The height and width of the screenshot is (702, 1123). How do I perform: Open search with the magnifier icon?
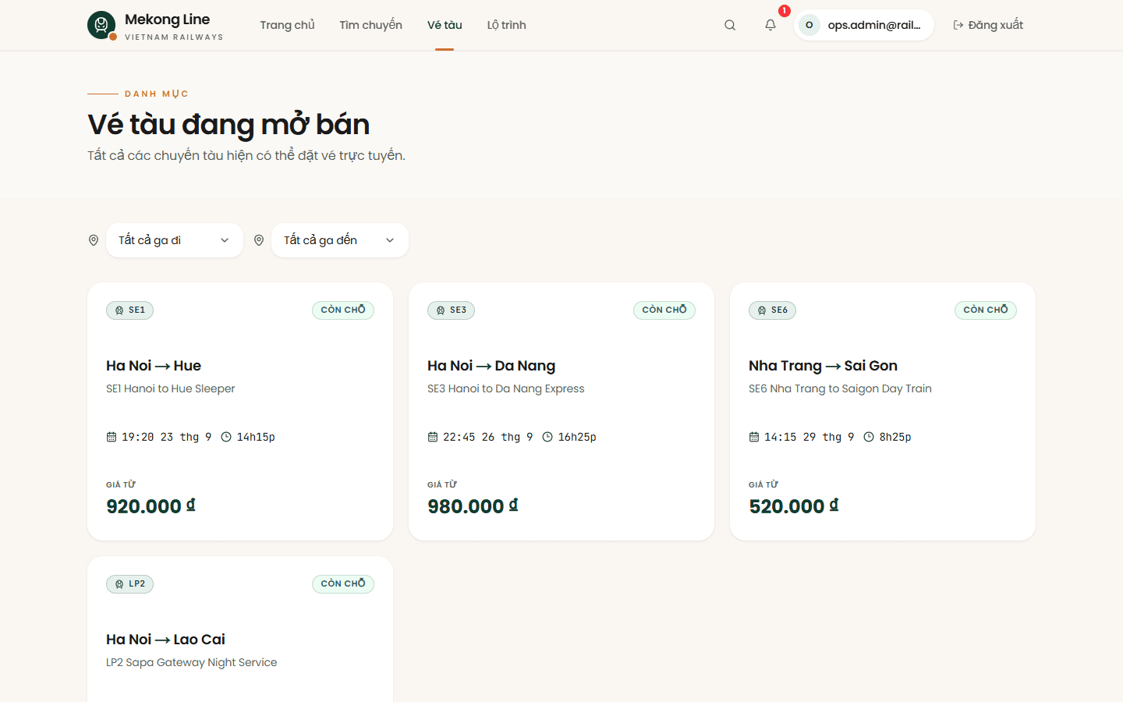730,25
